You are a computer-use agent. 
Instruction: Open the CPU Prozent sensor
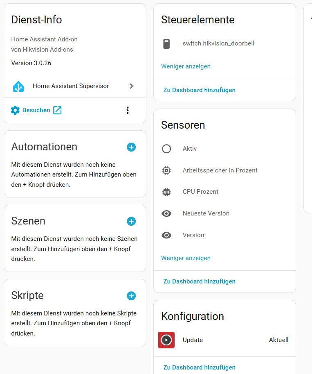click(200, 192)
